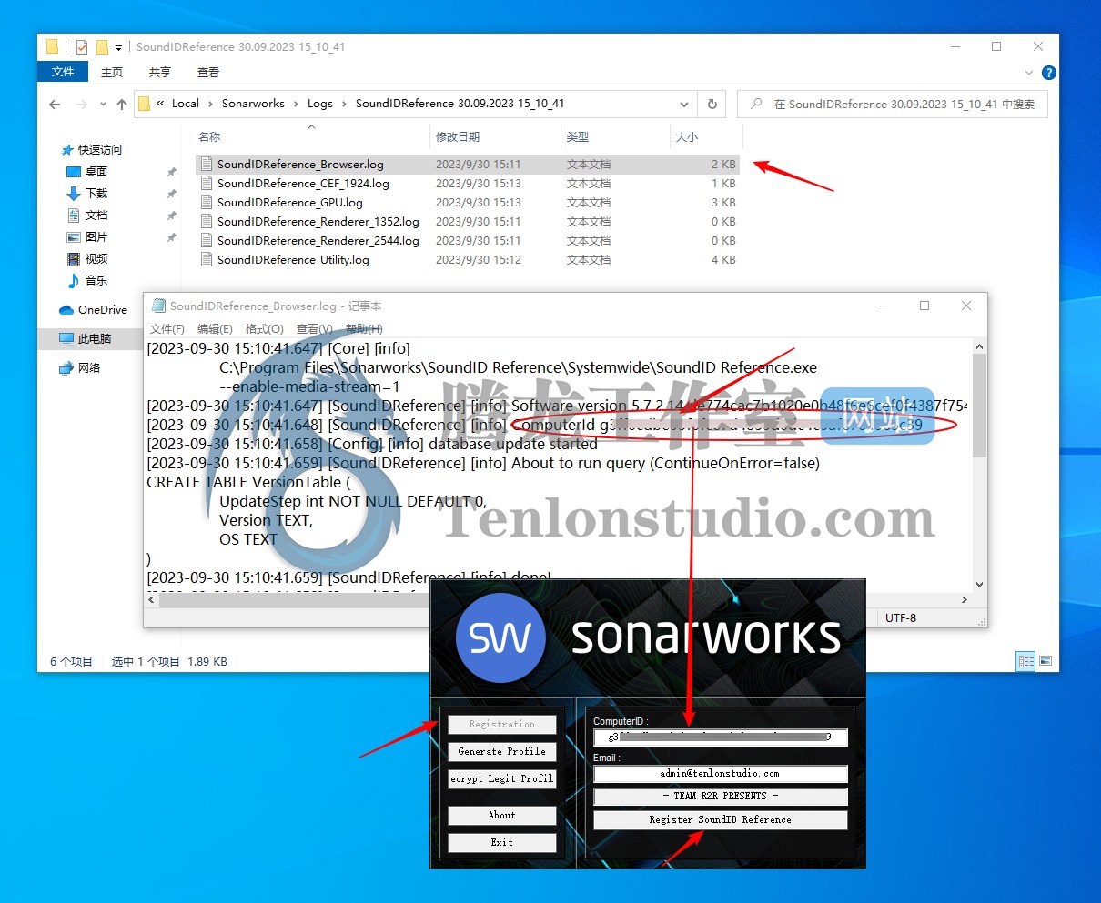Sort files by 修改日期 column header
The width and height of the screenshot is (1101, 903).
tap(458, 137)
